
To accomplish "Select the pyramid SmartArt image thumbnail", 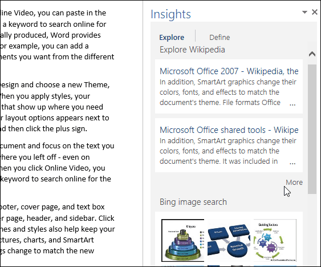I will tap(183, 240).
